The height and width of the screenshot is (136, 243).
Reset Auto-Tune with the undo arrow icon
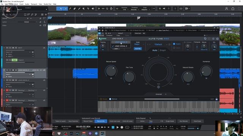205,39
